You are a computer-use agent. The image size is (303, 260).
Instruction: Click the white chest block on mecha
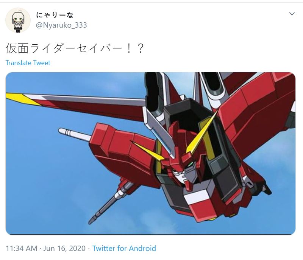(196, 197)
